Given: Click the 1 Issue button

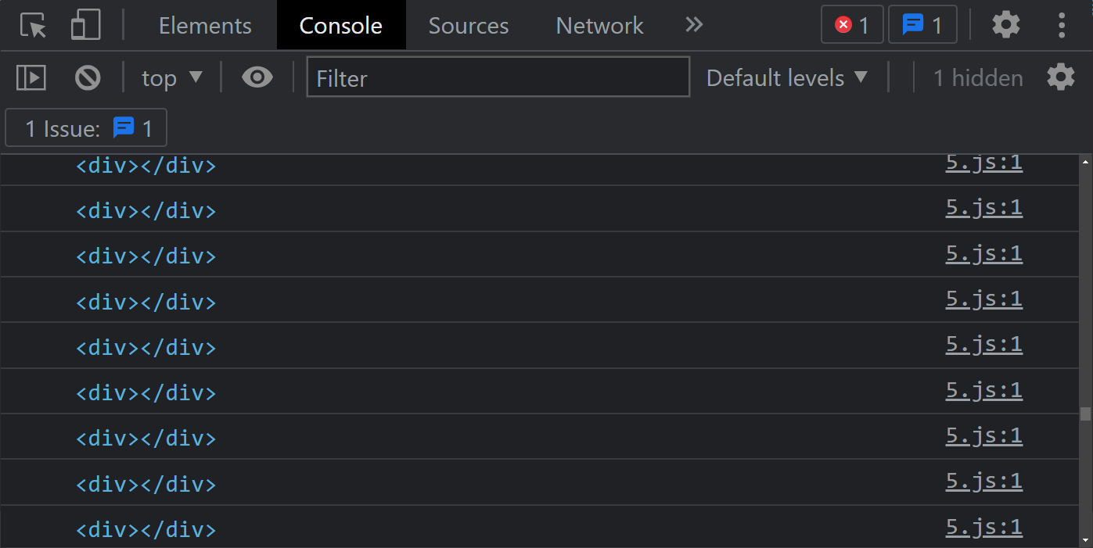Looking at the screenshot, I should [x=86, y=128].
